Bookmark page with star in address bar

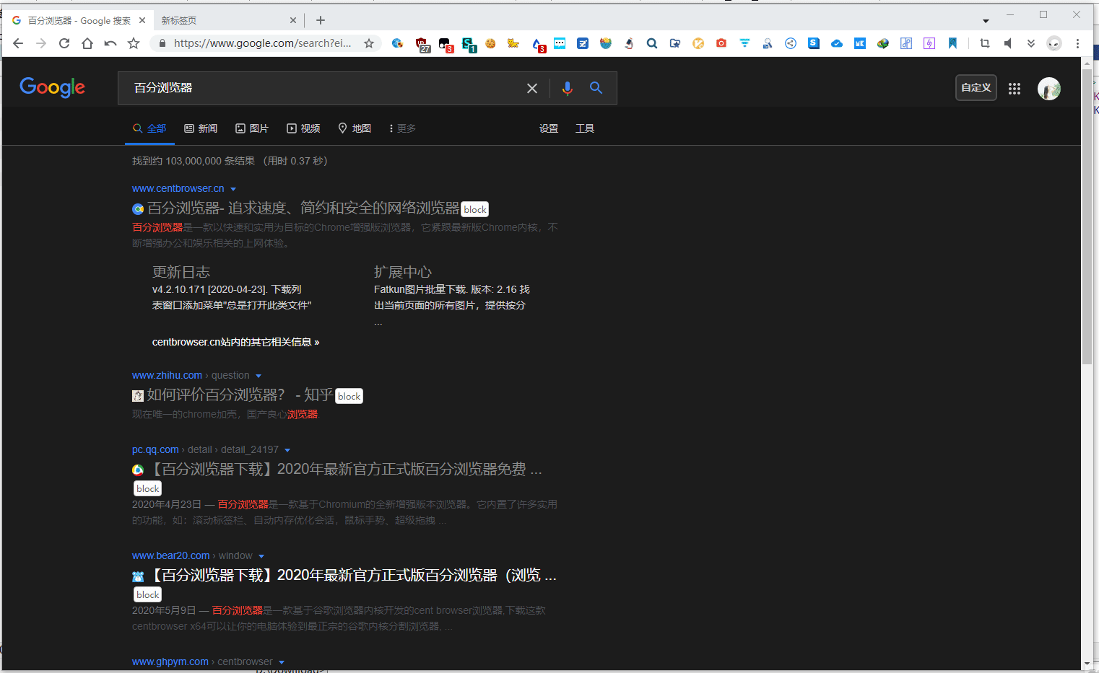click(x=369, y=43)
